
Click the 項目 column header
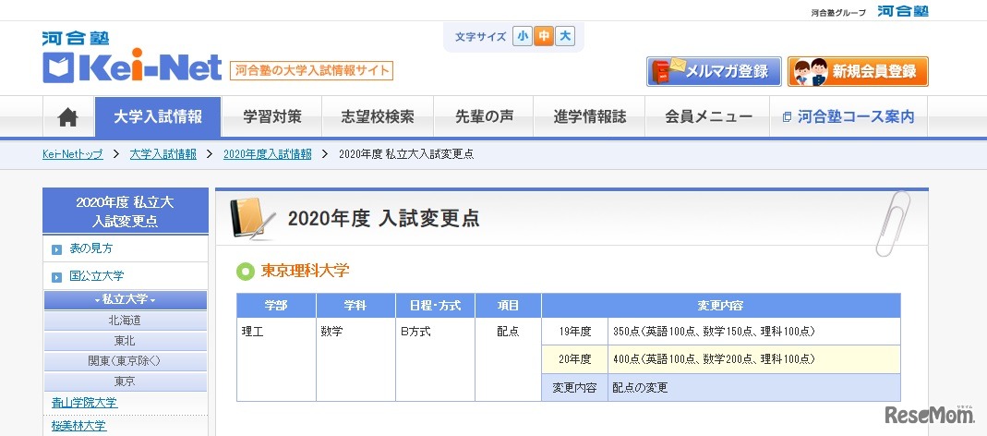tap(508, 306)
